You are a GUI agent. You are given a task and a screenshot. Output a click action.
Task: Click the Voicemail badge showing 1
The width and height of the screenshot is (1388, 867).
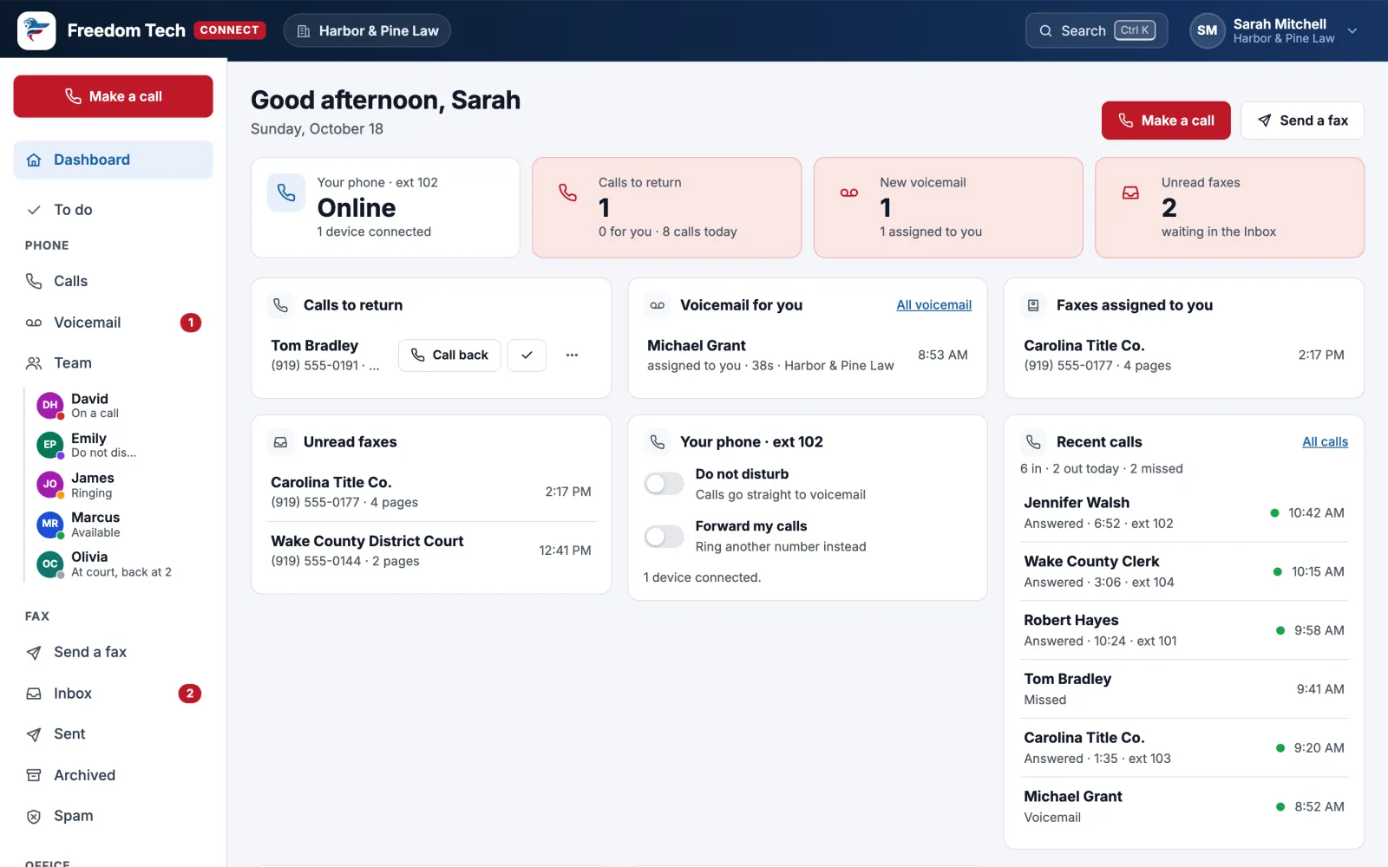(x=191, y=323)
